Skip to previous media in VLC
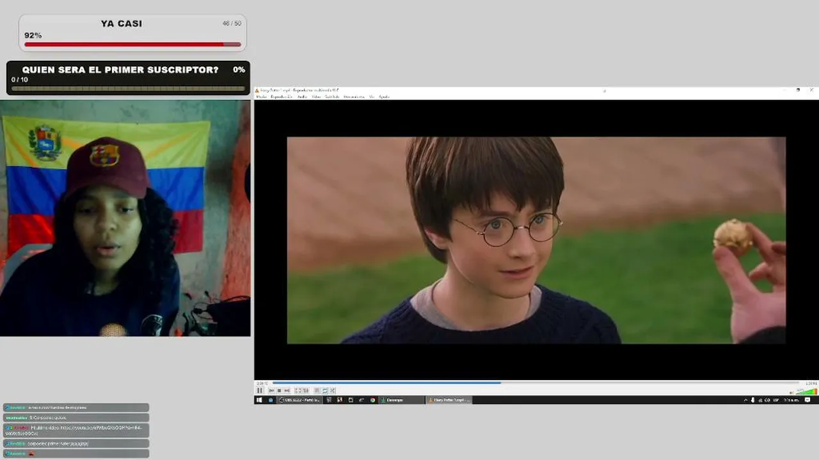Image resolution: width=819 pixels, height=460 pixels. (272, 390)
